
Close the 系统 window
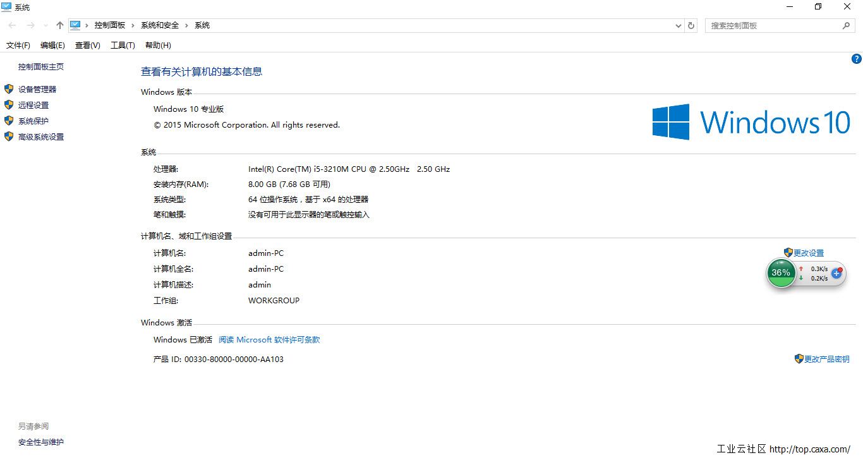pos(847,7)
